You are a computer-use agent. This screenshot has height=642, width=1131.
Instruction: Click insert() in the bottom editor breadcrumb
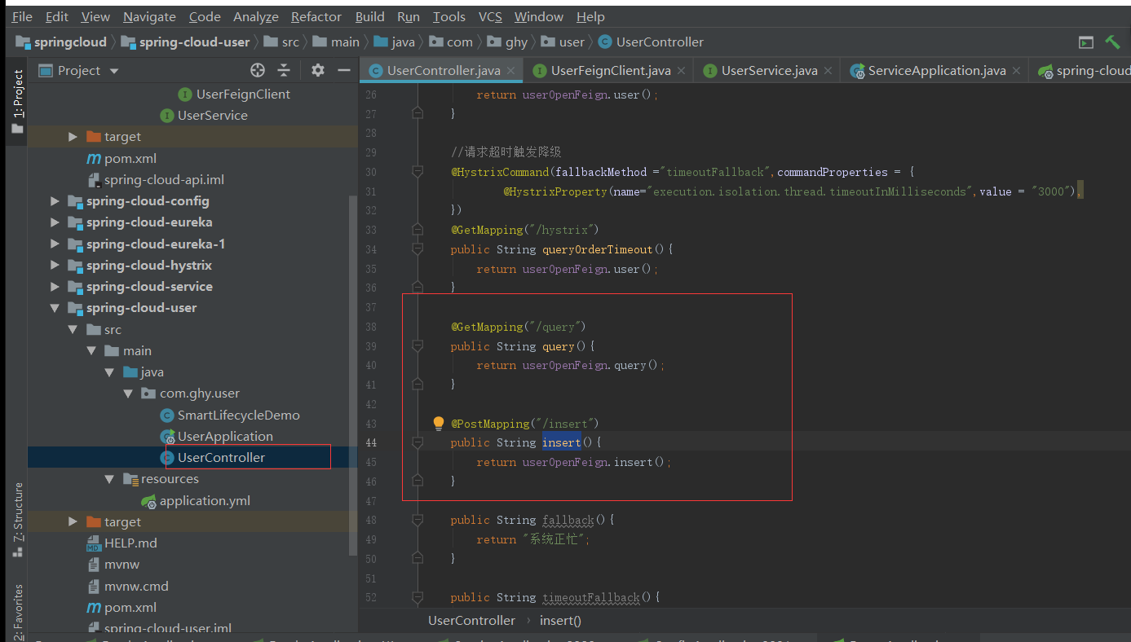tap(560, 620)
